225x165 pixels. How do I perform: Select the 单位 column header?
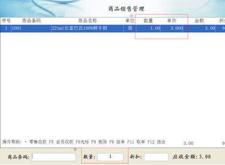[130, 21]
